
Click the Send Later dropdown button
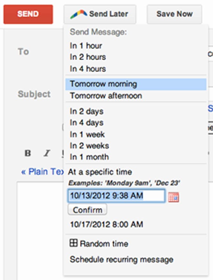click(x=100, y=14)
